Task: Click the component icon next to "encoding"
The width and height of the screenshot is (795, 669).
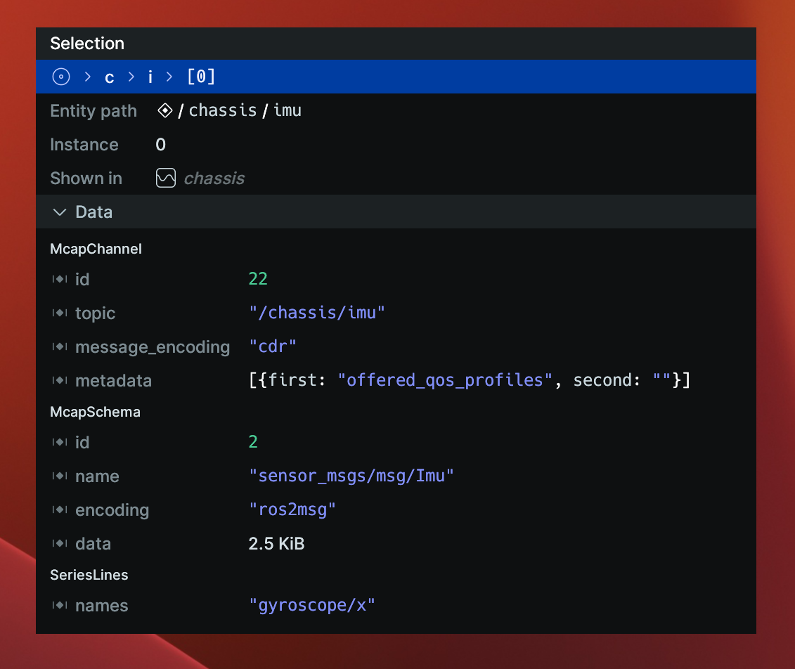Action: [60, 509]
